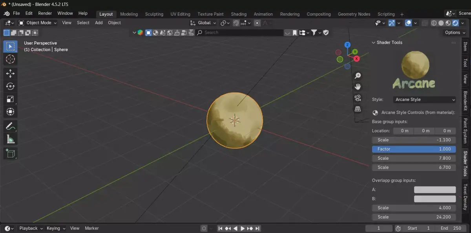Image resolution: width=471 pixels, height=233 pixels.
Task: Click the Object menu button
Action: coord(114,23)
